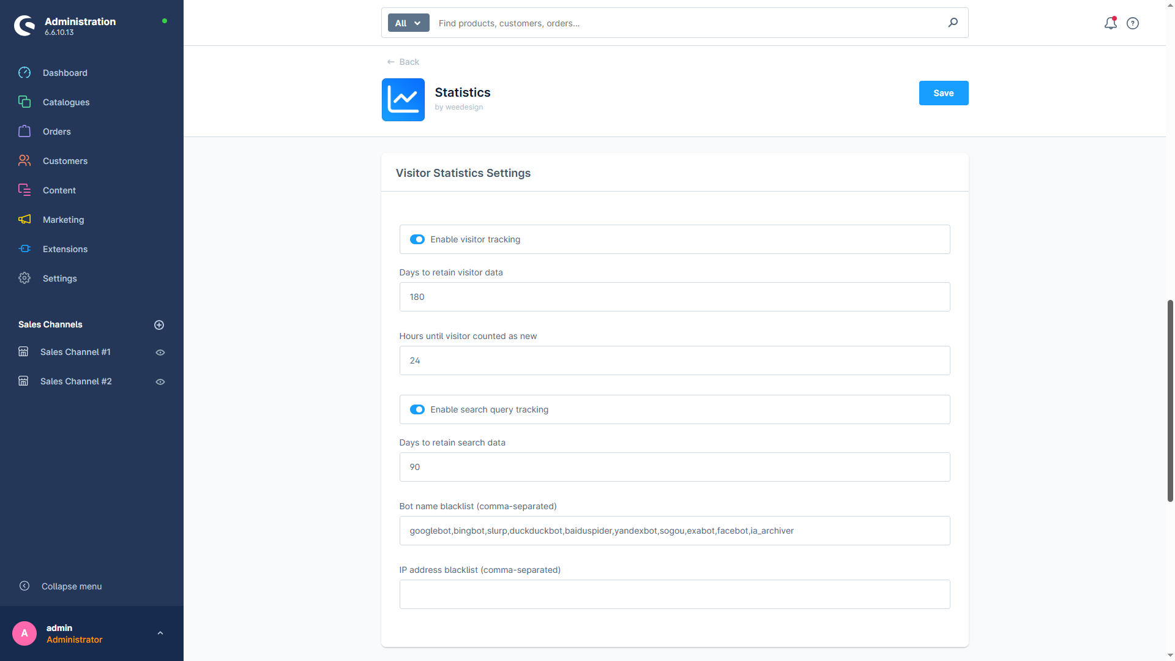Image resolution: width=1175 pixels, height=661 pixels.
Task: Open Orders via its sidebar icon
Action: (24, 131)
